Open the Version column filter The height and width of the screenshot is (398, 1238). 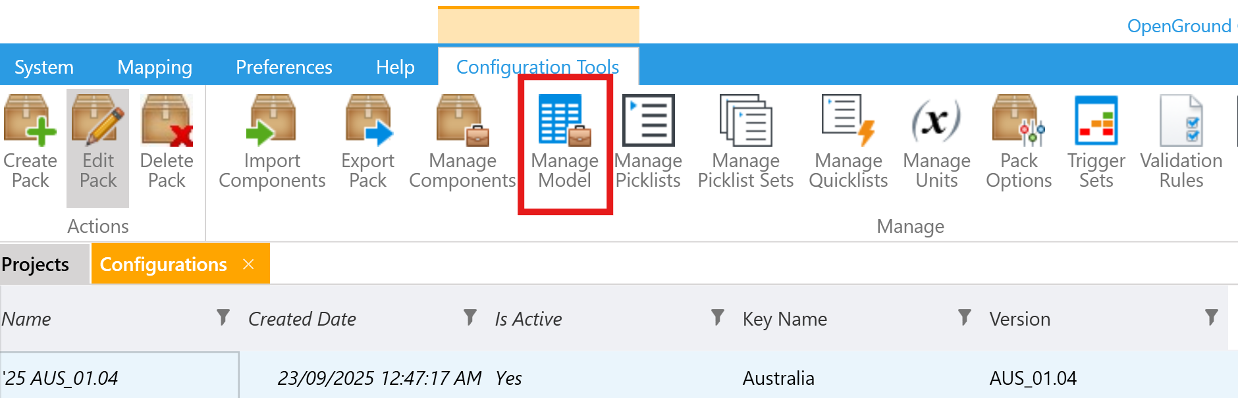tap(1212, 318)
